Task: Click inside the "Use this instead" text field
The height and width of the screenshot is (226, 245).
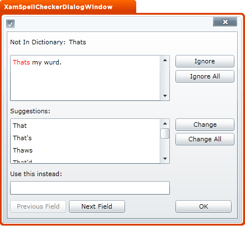Action: (x=90, y=188)
